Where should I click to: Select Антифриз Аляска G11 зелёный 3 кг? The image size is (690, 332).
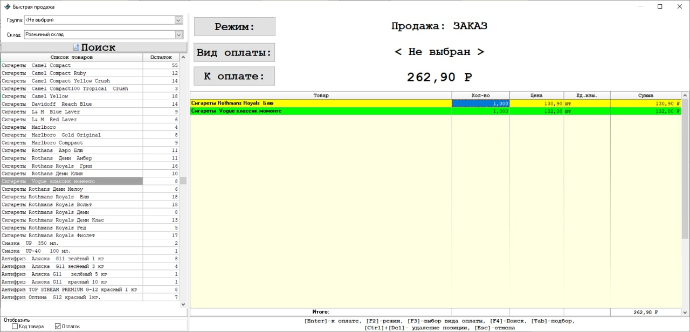point(90,266)
